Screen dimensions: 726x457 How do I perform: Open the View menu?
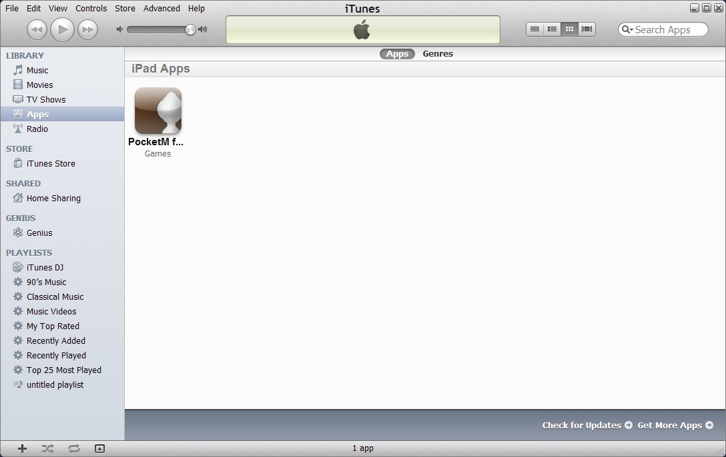[x=58, y=8]
